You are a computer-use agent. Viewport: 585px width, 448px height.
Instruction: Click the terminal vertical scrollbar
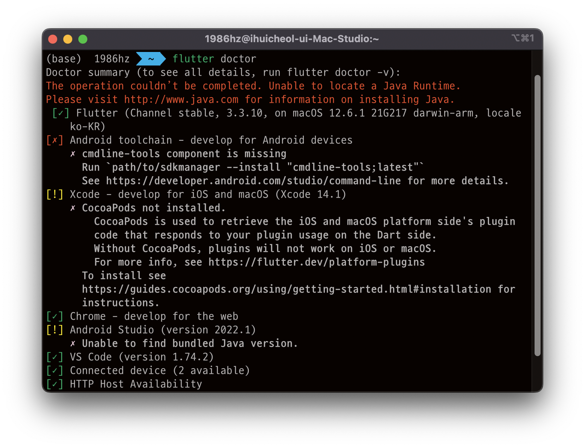pyautogui.click(x=537, y=215)
